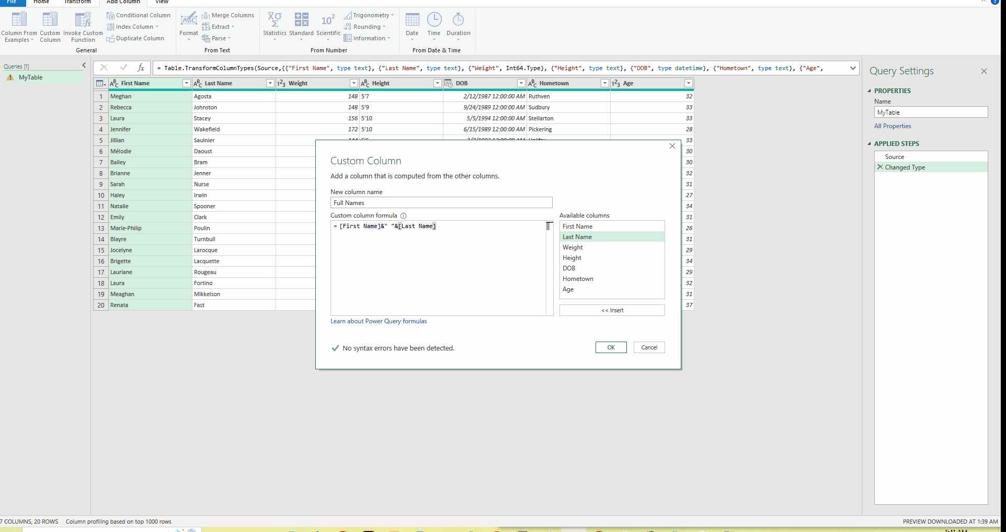Screen dimensions: 1006x532
Task: Open Format text tool
Action: [189, 26]
